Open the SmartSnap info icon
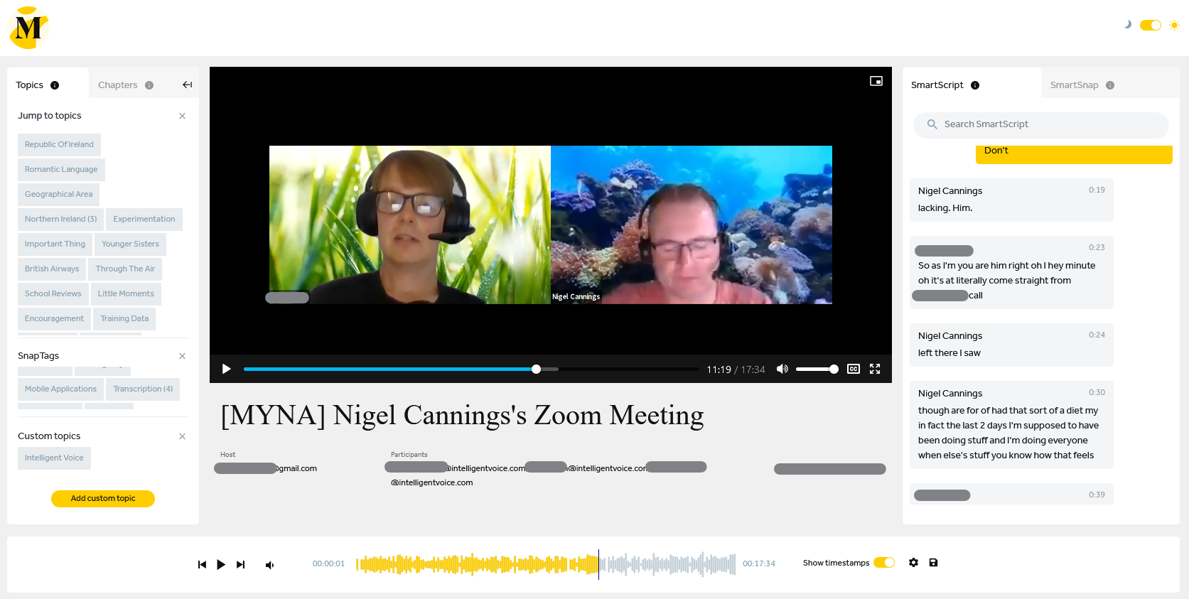The image size is (1189, 599). [x=1110, y=85]
